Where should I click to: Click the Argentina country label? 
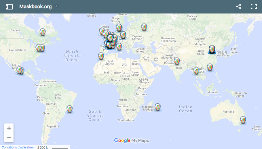(53, 127)
